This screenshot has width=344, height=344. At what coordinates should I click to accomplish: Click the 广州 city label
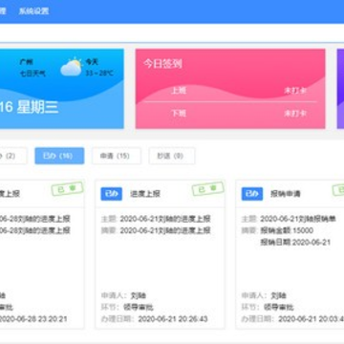point(27,62)
